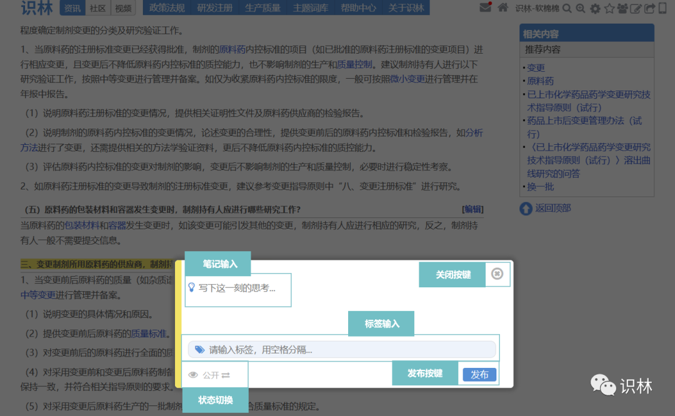Click the [编辑] edit section link
675x416 pixels.
coord(472,209)
